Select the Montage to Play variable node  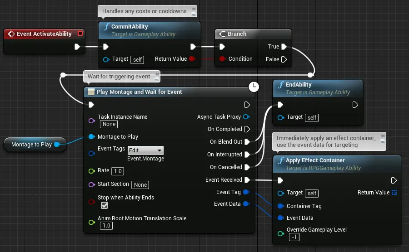tap(35, 144)
